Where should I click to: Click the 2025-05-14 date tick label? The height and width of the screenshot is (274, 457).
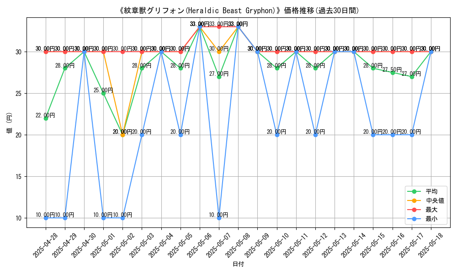point(353,245)
